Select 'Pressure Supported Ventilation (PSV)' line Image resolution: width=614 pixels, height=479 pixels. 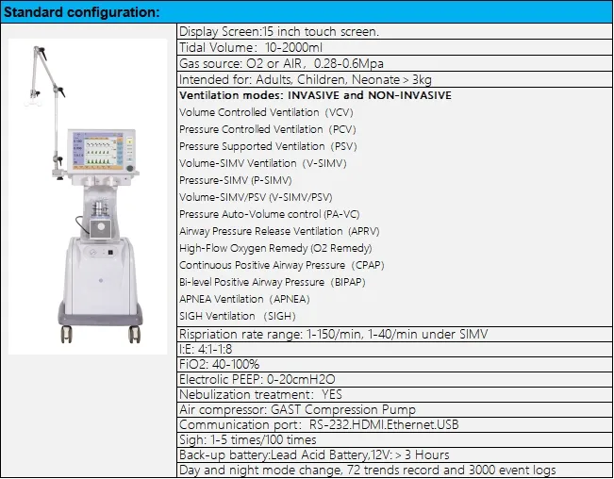point(268,146)
